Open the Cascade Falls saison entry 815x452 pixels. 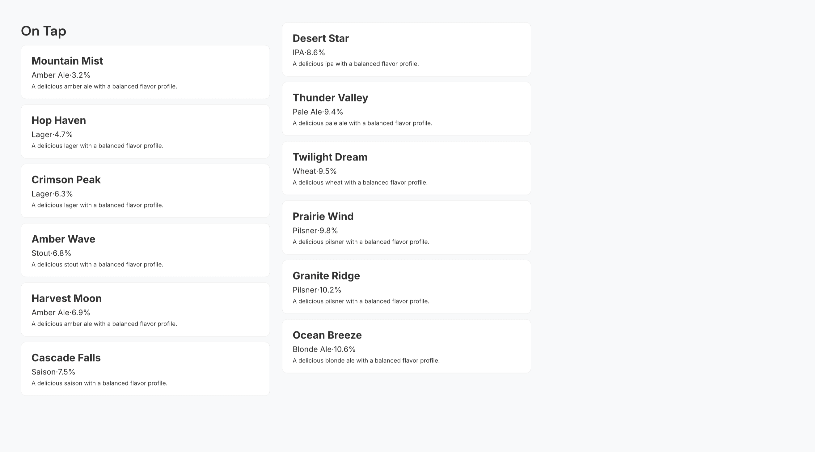pyautogui.click(x=145, y=369)
